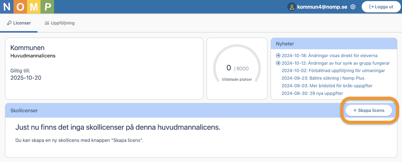
Task: Click the chart icon beside Uppföljning
Action: [47, 23]
